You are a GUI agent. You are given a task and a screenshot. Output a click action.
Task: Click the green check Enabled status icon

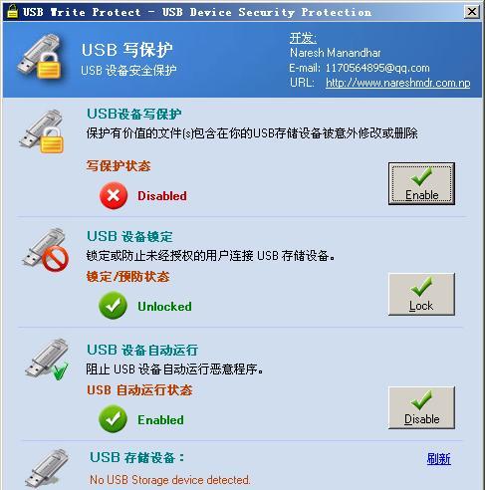(x=113, y=418)
